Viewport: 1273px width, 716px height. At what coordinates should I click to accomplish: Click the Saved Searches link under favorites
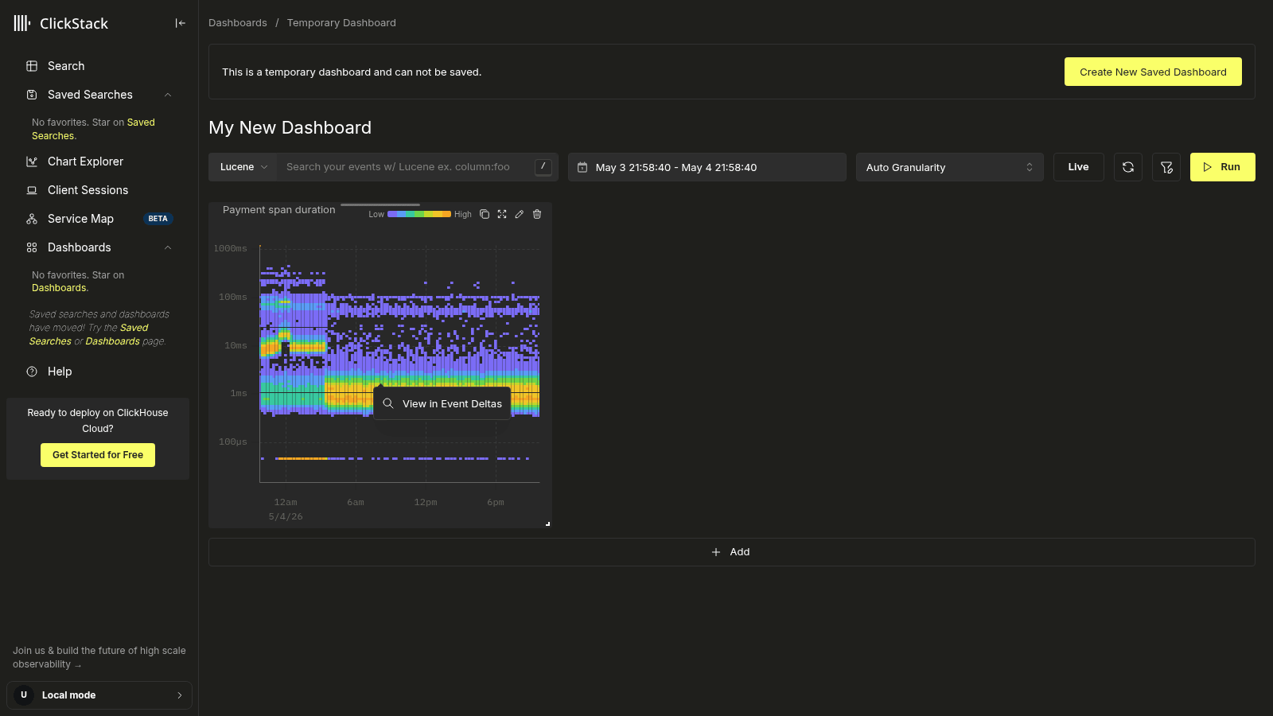[93, 129]
